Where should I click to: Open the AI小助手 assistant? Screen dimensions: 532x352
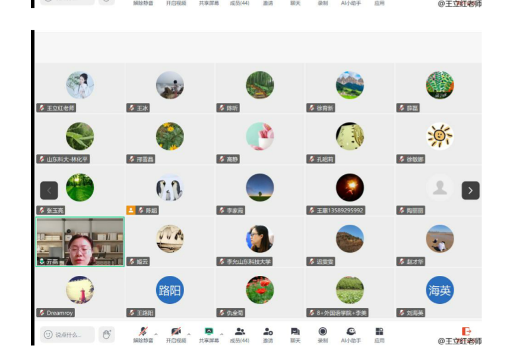351,332
